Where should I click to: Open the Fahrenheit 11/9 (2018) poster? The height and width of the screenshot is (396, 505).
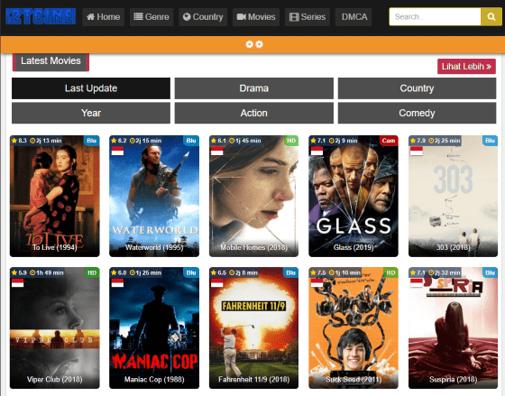pyautogui.click(x=253, y=327)
